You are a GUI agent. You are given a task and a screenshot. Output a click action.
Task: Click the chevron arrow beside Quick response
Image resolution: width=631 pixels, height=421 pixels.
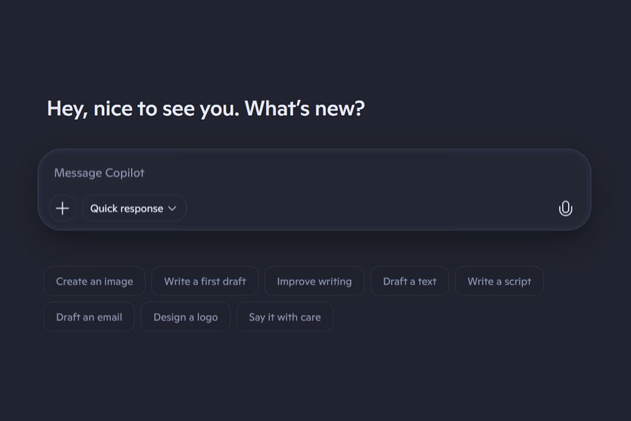point(172,209)
